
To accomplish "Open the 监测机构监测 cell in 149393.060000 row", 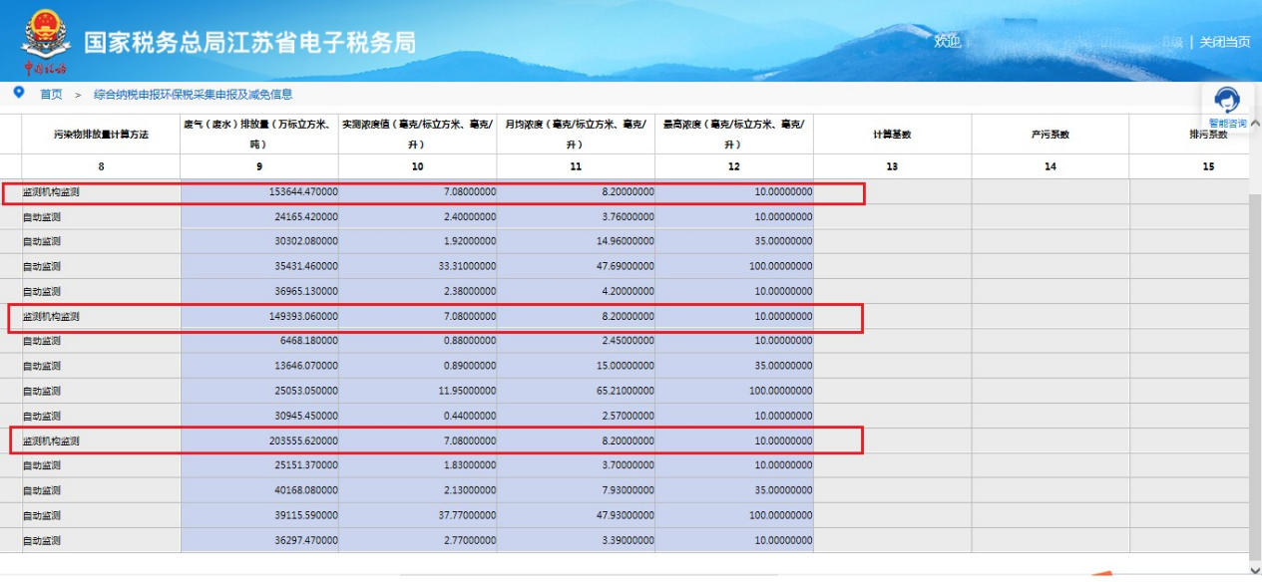I will 101,317.
